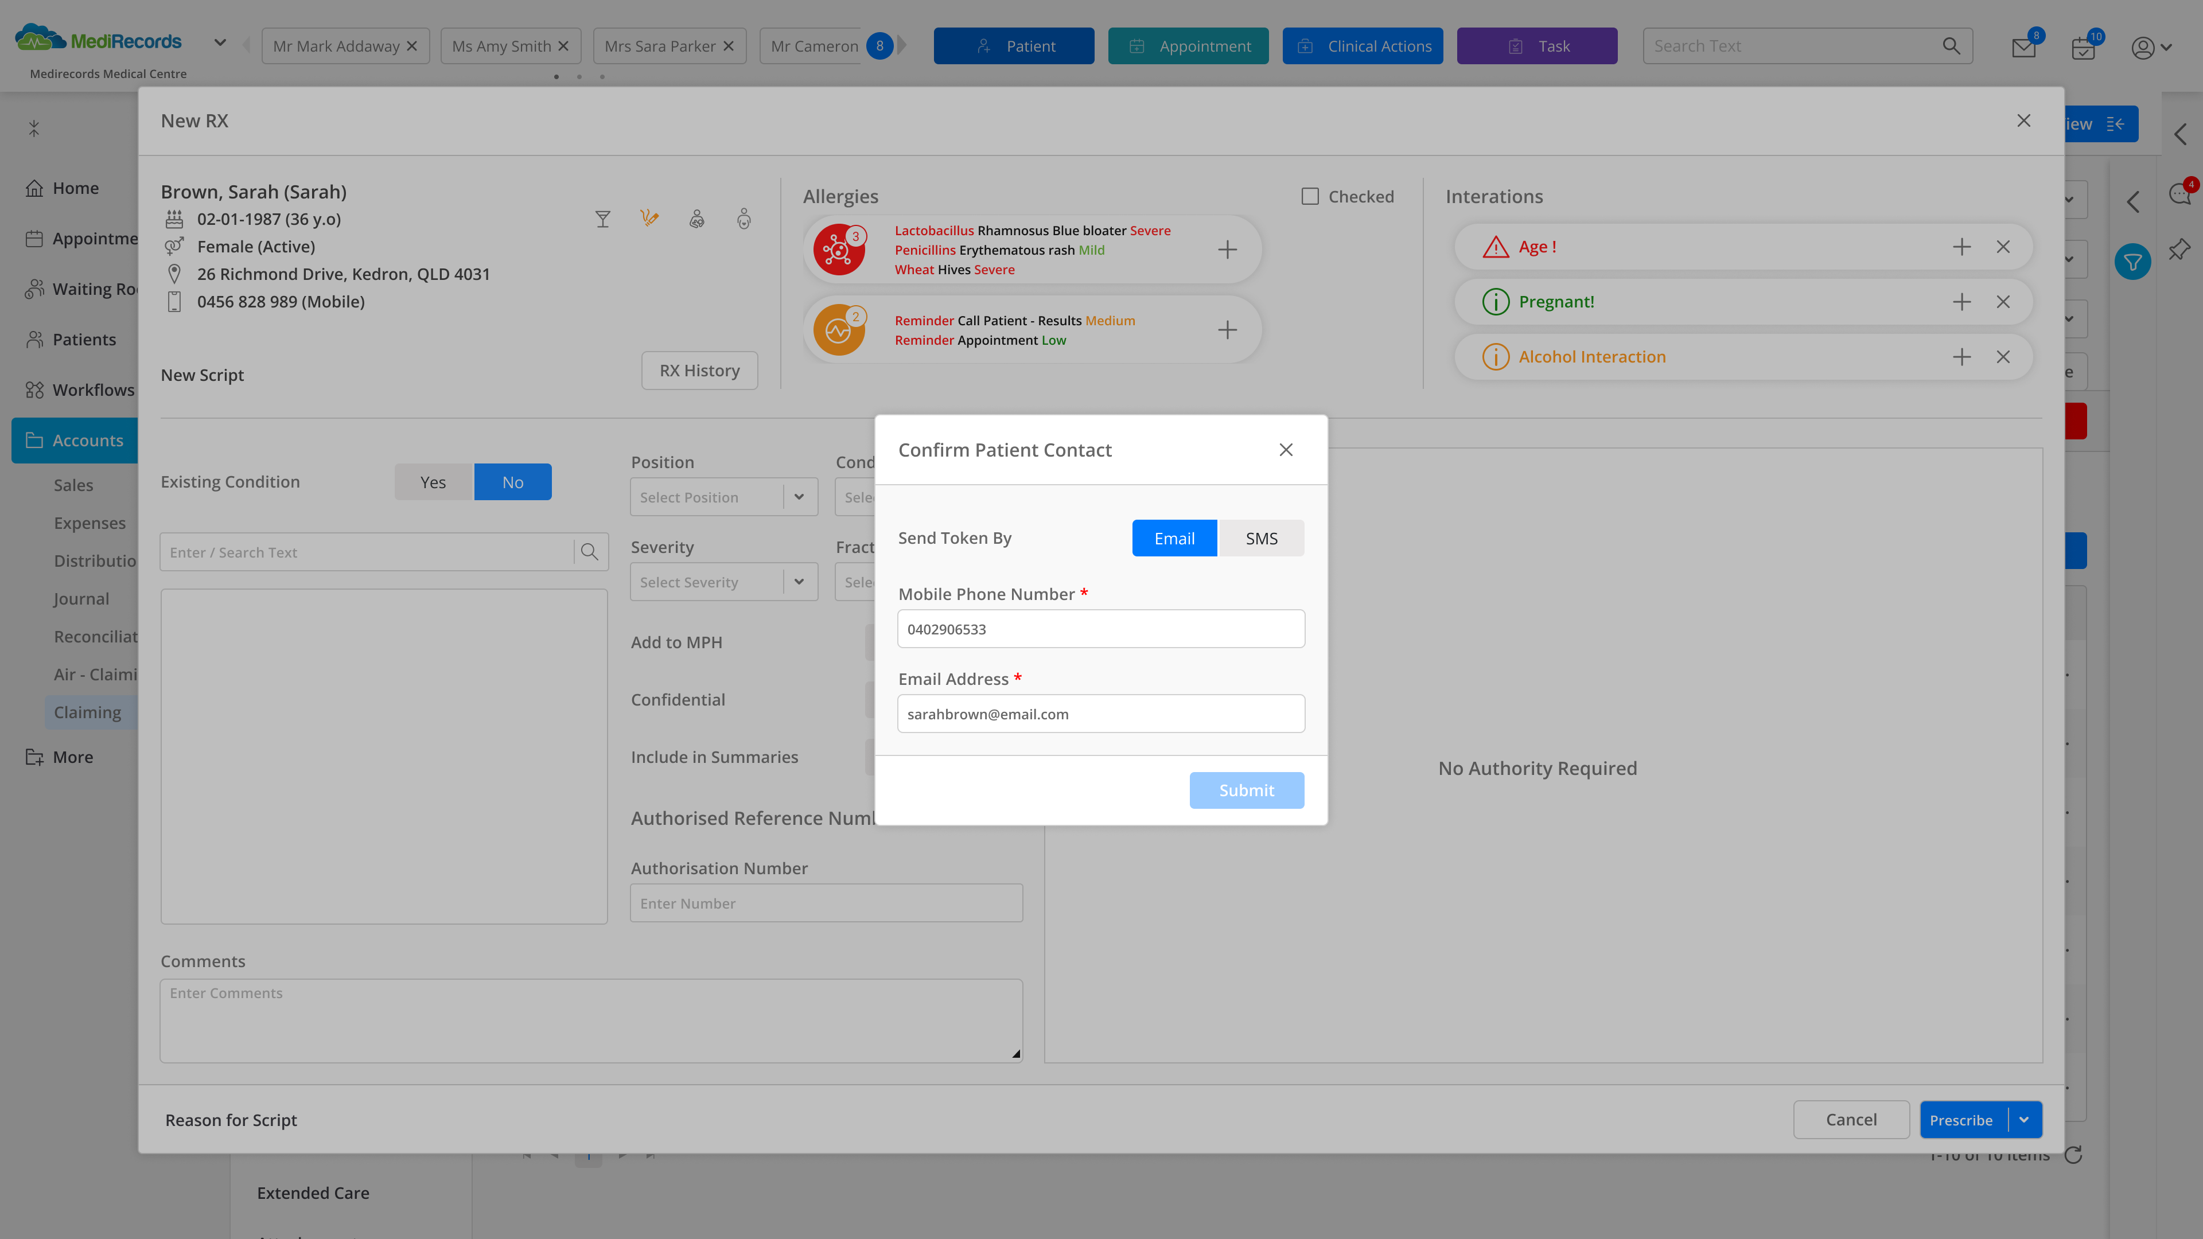Expand the Age interaction plus icon
The width and height of the screenshot is (2203, 1239).
[1962, 247]
